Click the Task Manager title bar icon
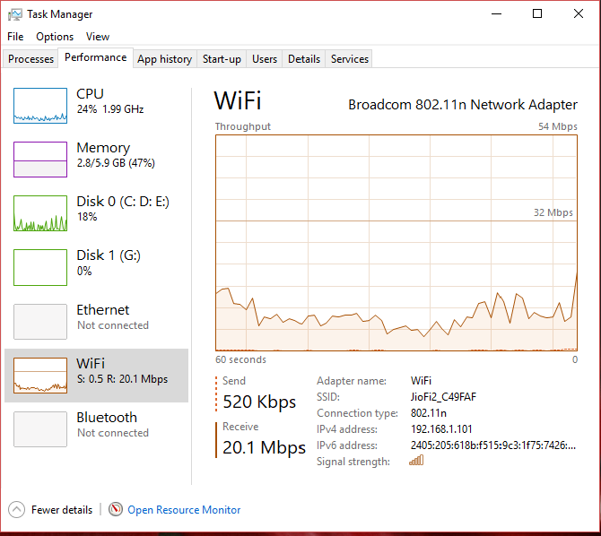 click(x=15, y=14)
